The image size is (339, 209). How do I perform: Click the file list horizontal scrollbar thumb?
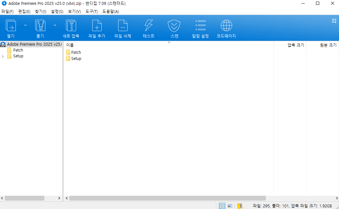pos(167,198)
